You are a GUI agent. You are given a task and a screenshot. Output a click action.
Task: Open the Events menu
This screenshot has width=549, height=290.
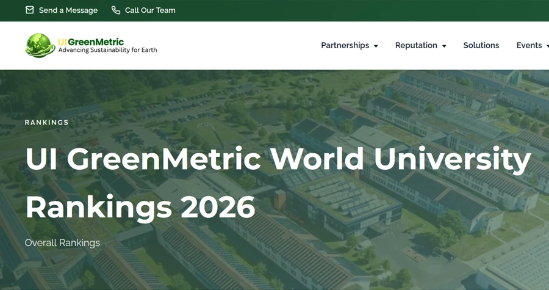(529, 46)
